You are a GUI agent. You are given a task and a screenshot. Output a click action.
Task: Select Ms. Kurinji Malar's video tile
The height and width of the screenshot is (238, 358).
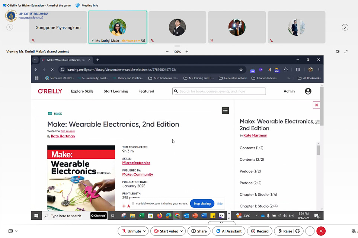(x=118, y=27)
